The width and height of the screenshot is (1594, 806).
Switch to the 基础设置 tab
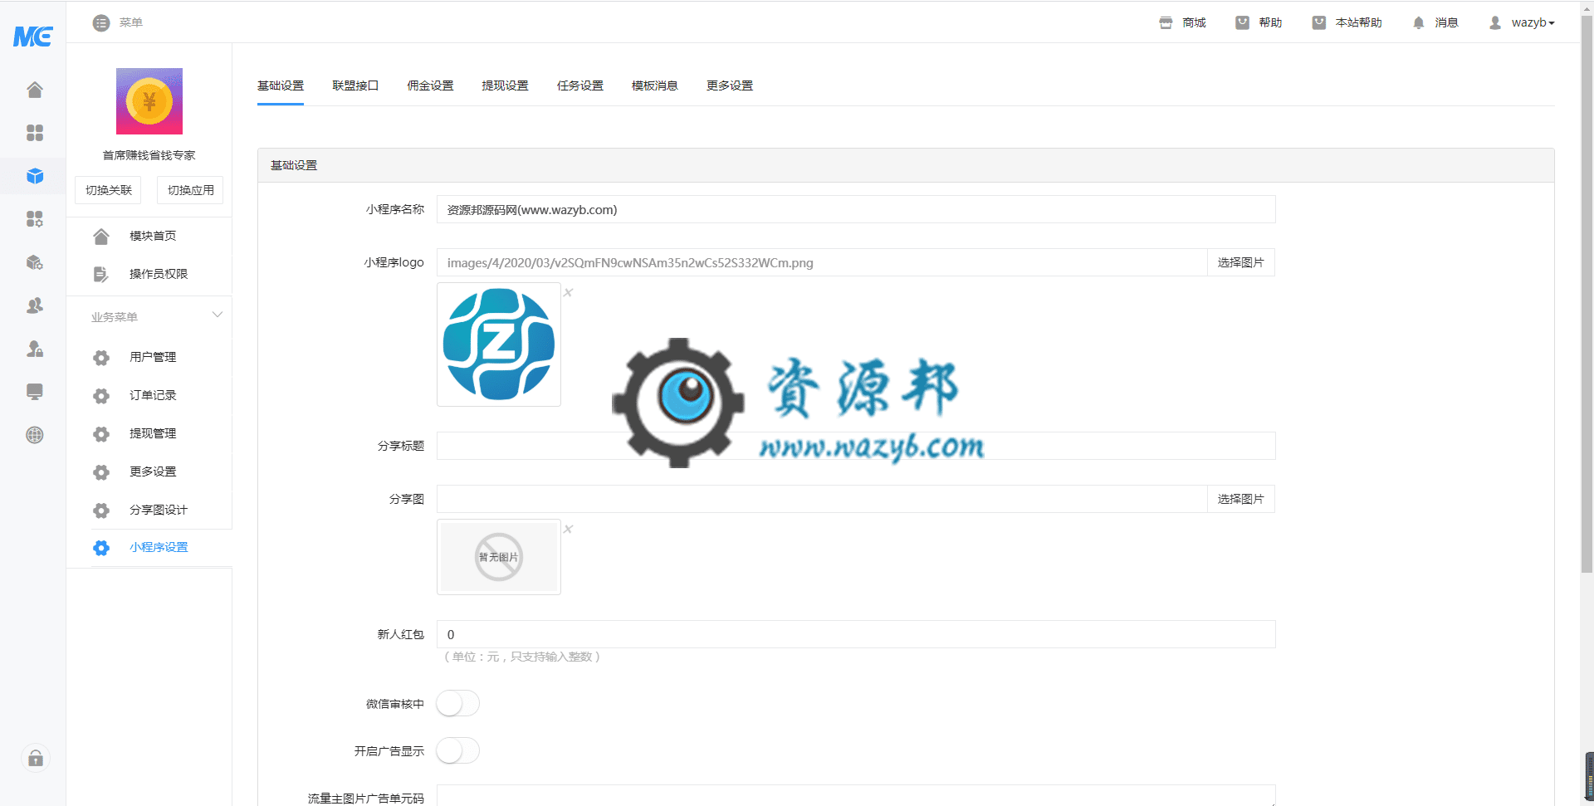click(x=281, y=85)
